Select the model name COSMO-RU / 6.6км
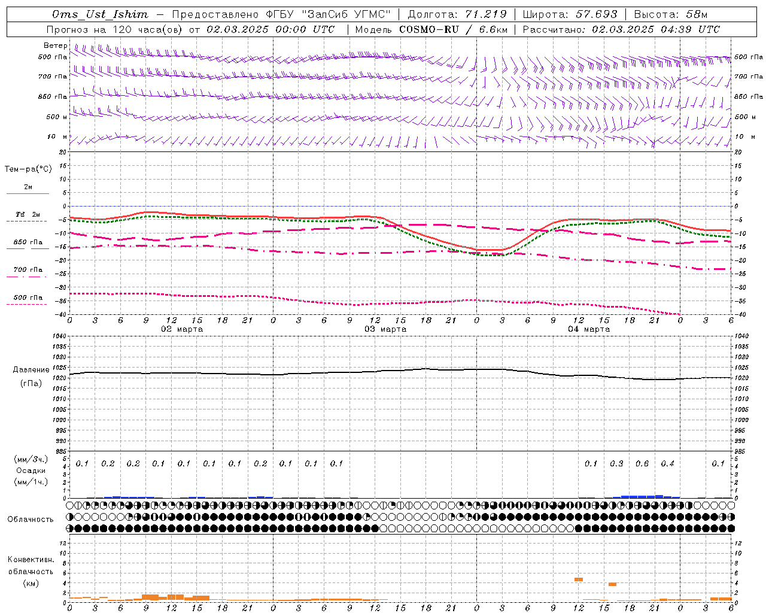 tap(453, 29)
